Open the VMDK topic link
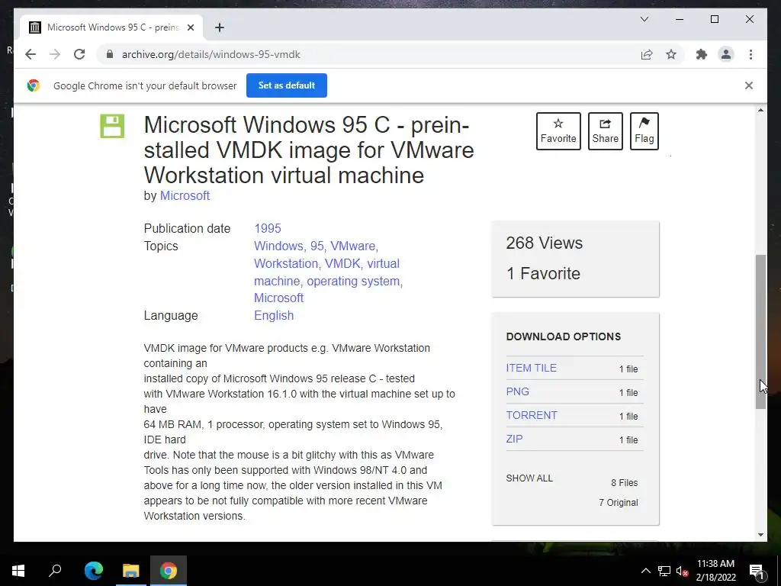This screenshot has width=781, height=586. click(342, 263)
